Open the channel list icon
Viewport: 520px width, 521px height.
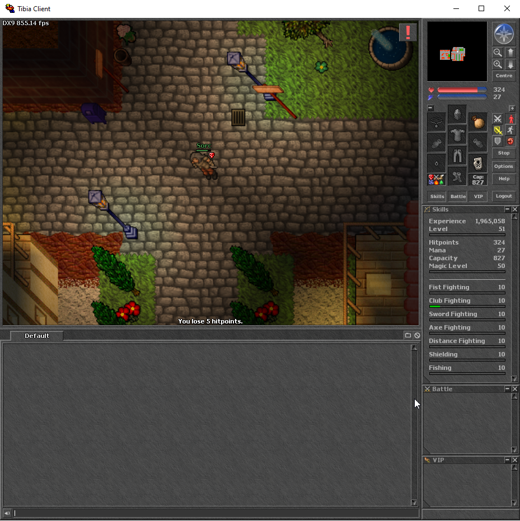click(407, 335)
